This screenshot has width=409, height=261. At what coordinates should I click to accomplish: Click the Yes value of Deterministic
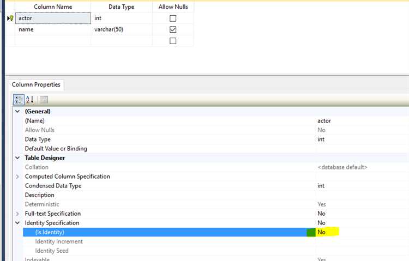322,204
